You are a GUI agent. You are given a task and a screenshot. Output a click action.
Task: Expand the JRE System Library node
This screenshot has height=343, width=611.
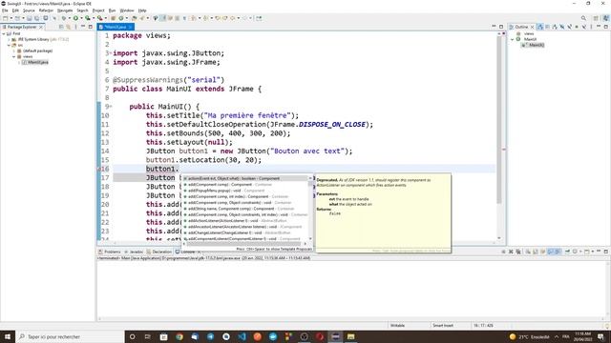coord(9,39)
